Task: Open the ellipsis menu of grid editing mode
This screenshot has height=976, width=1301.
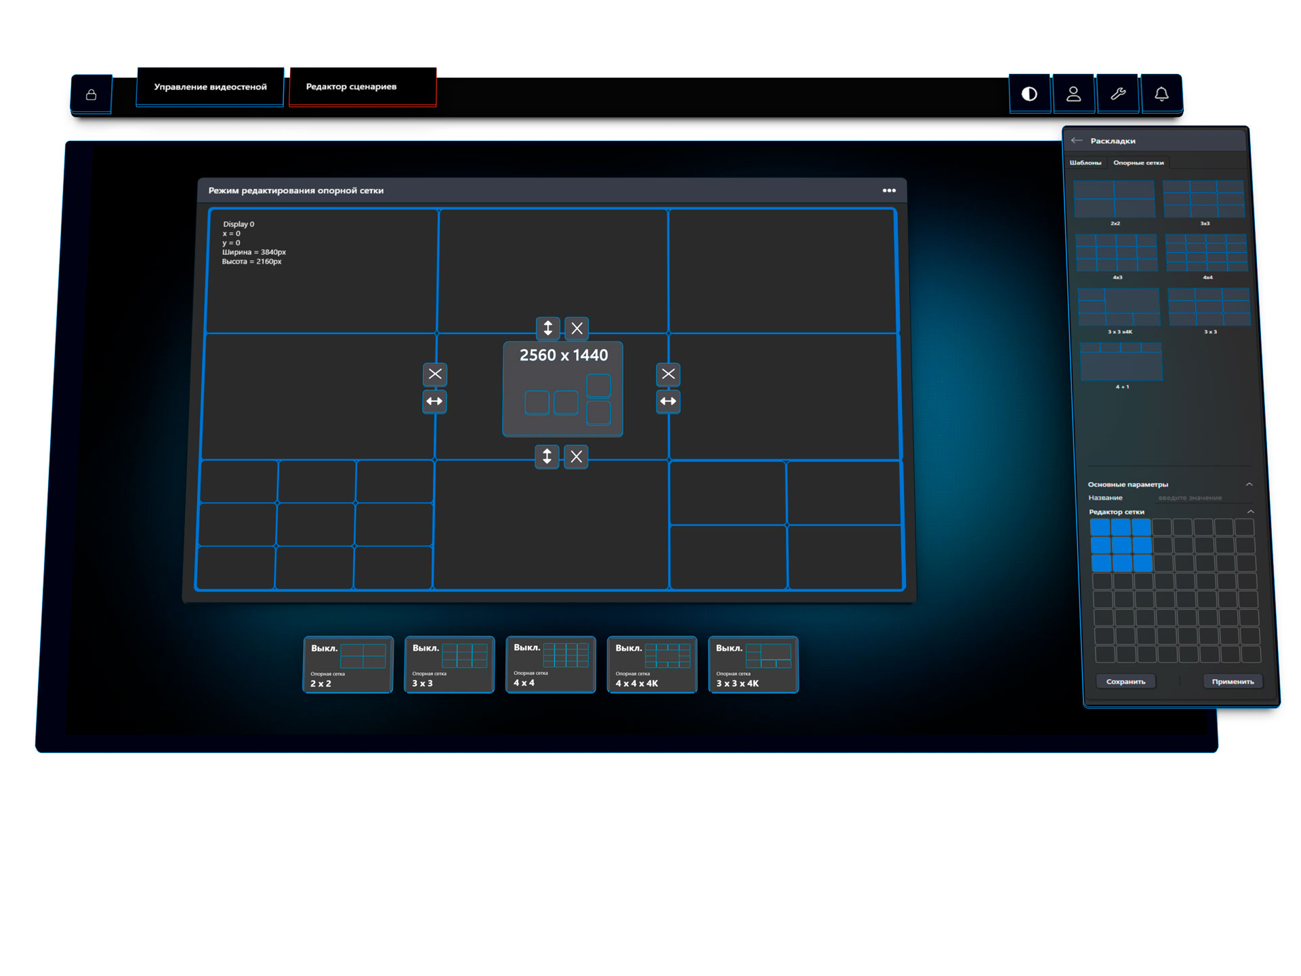Action: [888, 190]
